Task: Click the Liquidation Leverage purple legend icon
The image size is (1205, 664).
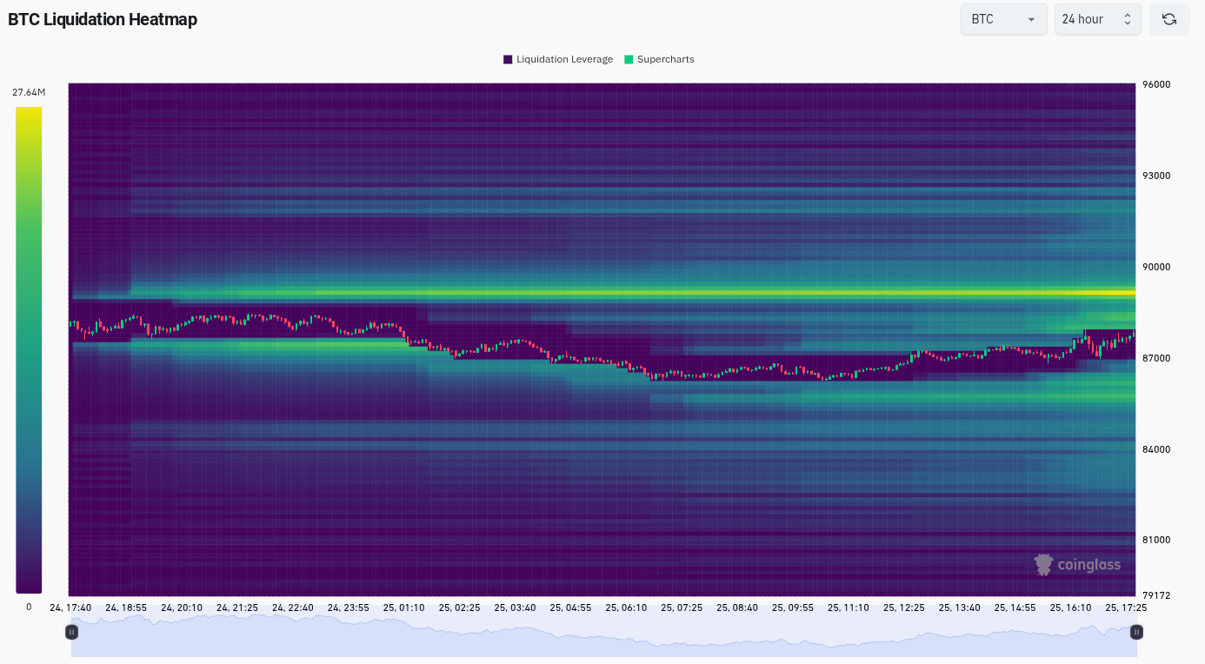Action: tap(508, 59)
